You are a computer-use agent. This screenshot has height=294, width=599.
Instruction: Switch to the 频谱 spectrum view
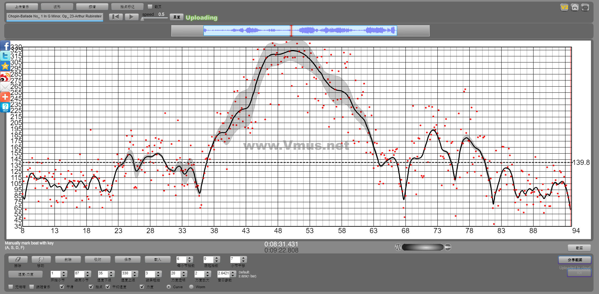(x=92, y=6)
